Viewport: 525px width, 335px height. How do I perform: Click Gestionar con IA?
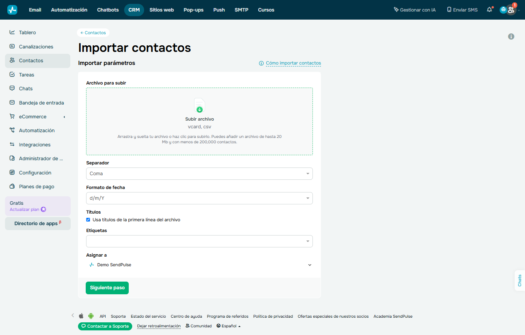click(415, 10)
